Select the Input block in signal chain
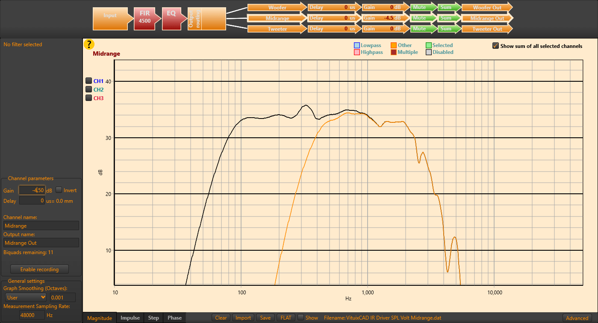This screenshot has height=323, width=598. point(112,19)
